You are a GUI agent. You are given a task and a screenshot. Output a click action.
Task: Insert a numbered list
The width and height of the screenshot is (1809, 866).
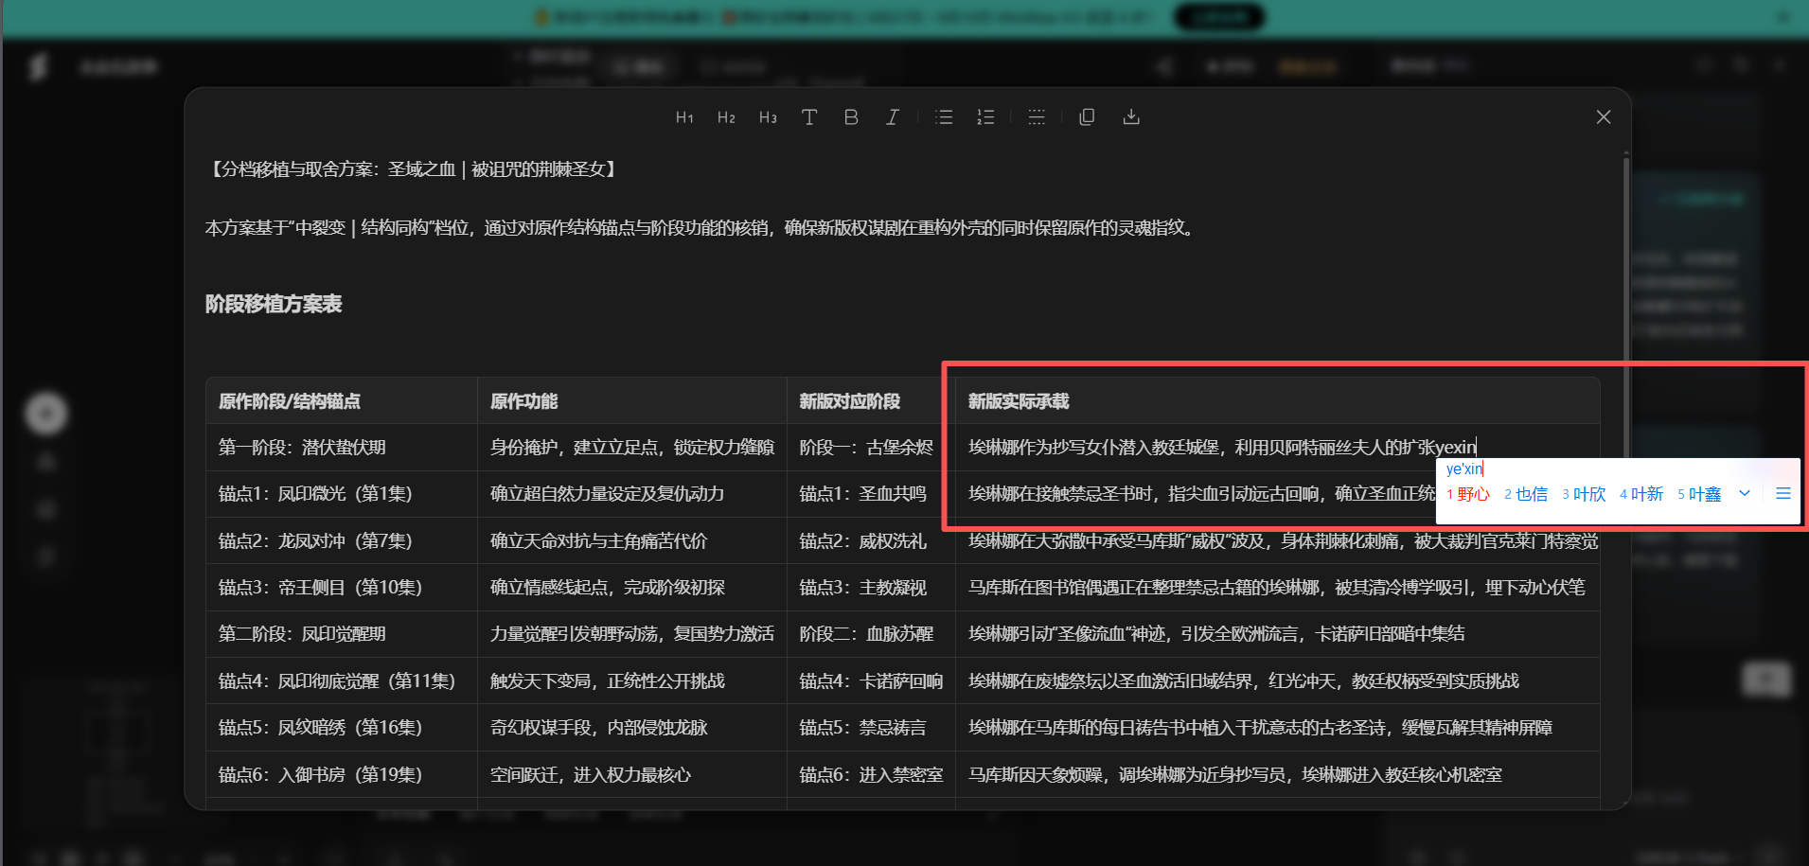[985, 117]
